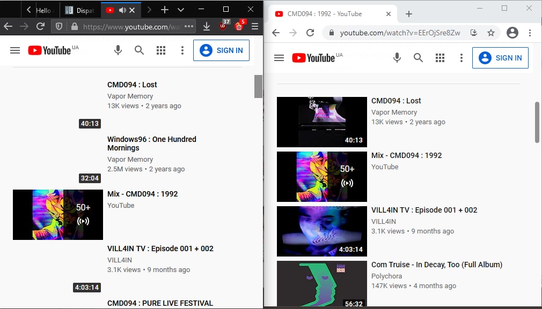This screenshot has width=542, height=309.
Task: Click SIGN IN button in Chrome window
Action: pos(500,58)
